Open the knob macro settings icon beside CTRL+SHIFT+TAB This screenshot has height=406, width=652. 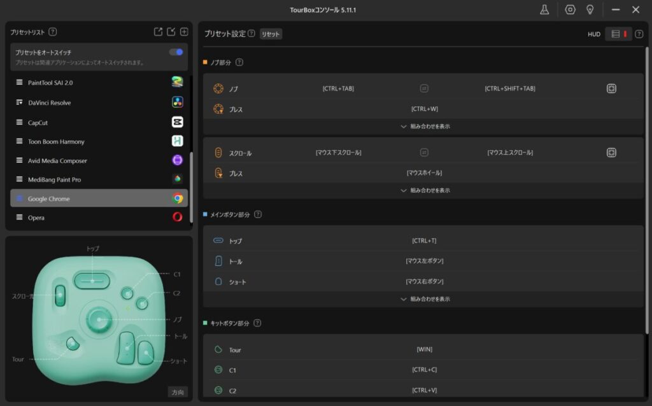[611, 88]
